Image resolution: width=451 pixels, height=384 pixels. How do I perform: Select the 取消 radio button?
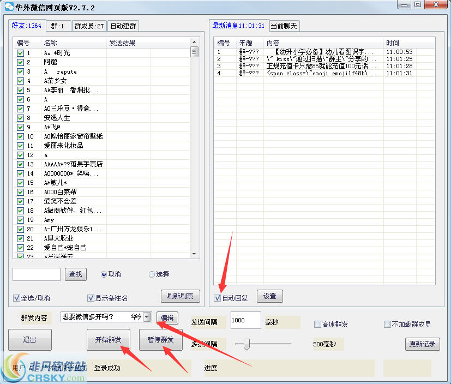104,274
